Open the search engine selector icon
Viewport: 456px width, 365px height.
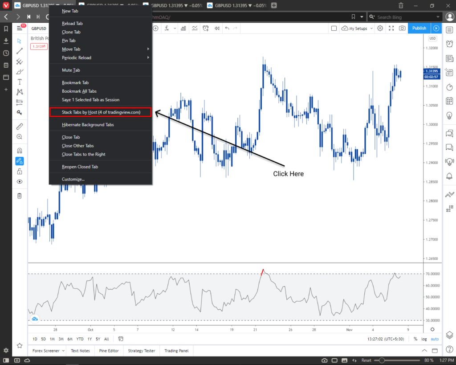[372, 17]
